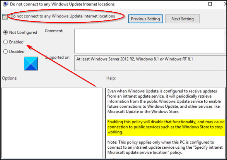This screenshot has width=227, height=160.
Task: Click the Supported on text field
Action: pyautogui.click(x=150, y=63)
